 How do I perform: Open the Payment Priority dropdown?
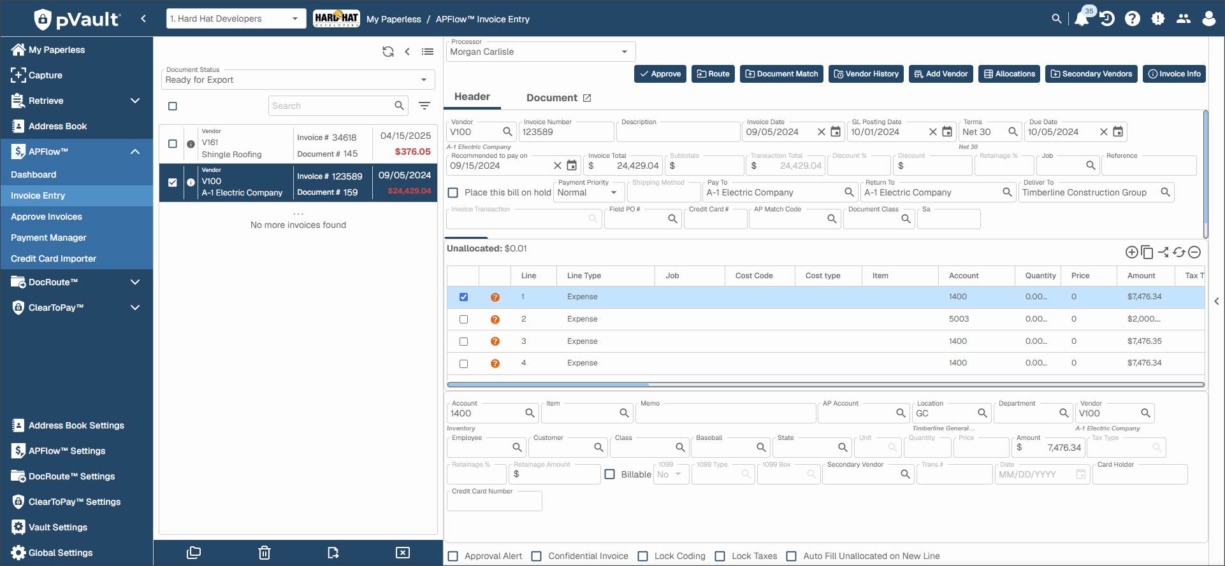(588, 192)
